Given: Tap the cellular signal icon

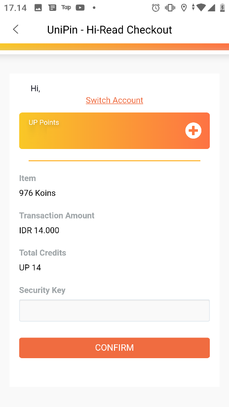Looking at the screenshot, I should (x=211, y=8).
